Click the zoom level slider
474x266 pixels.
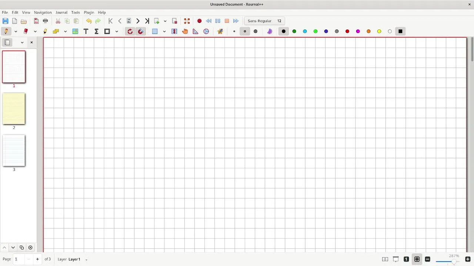(448, 262)
